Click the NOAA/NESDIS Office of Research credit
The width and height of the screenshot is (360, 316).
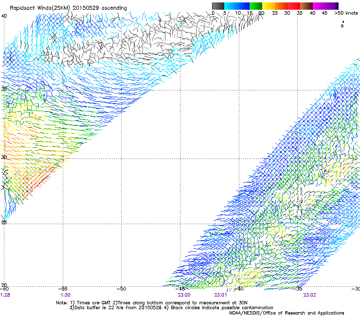287,313
